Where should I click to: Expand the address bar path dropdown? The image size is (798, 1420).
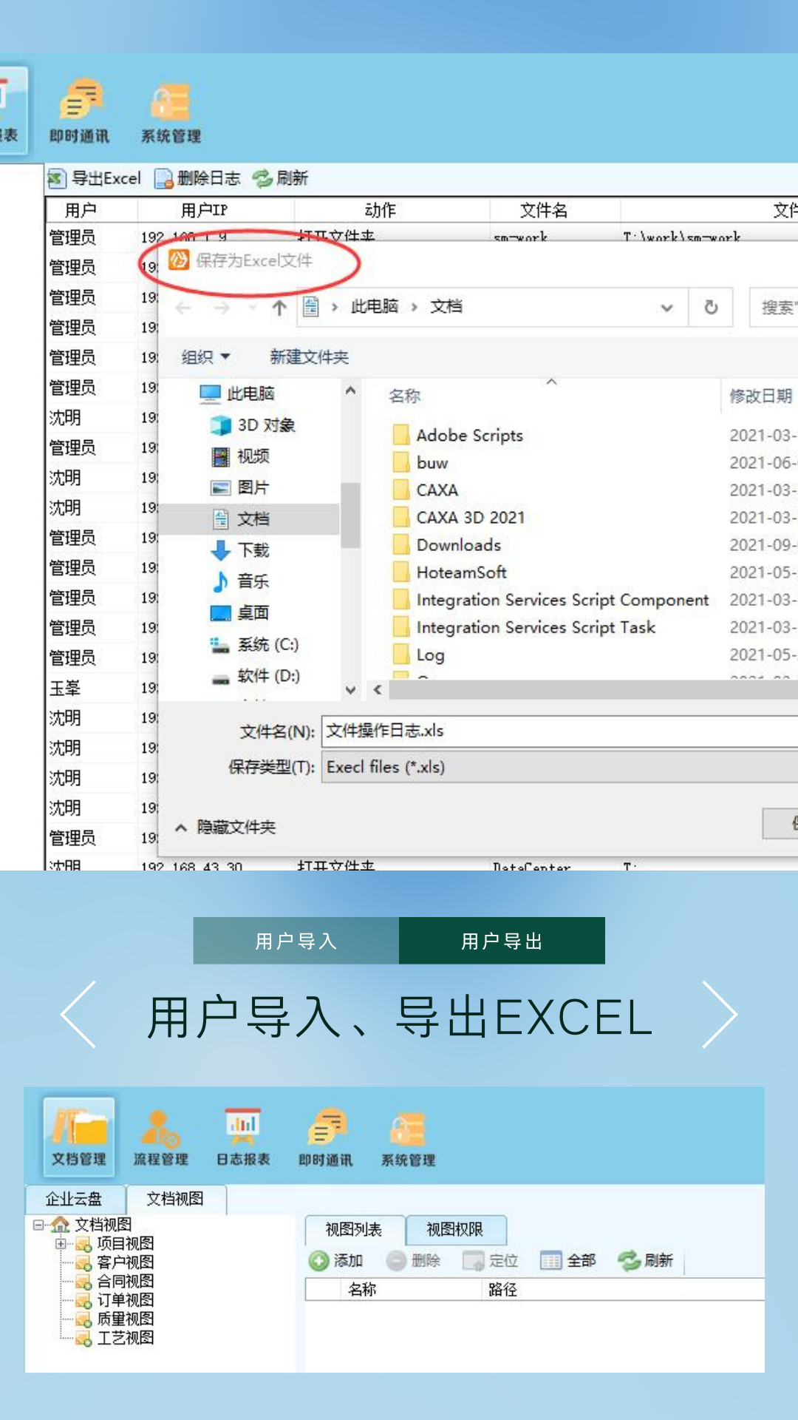pyautogui.click(x=666, y=308)
